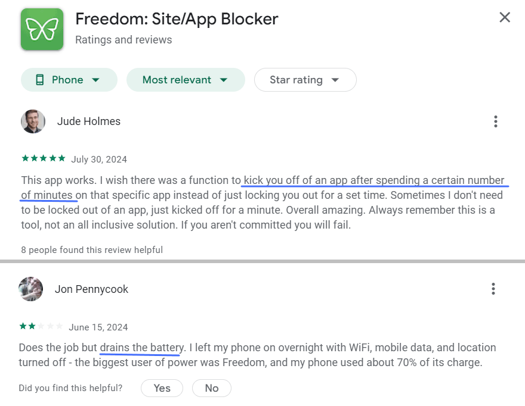Click Jon Pennycook's profile avatar

pyautogui.click(x=30, y=289)
